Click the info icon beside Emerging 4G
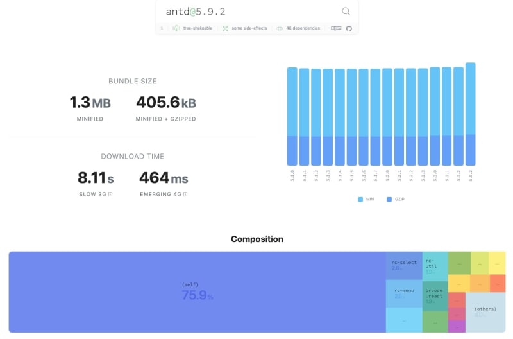The width and height of the screenshot is (513, 339). coord(185,195)
